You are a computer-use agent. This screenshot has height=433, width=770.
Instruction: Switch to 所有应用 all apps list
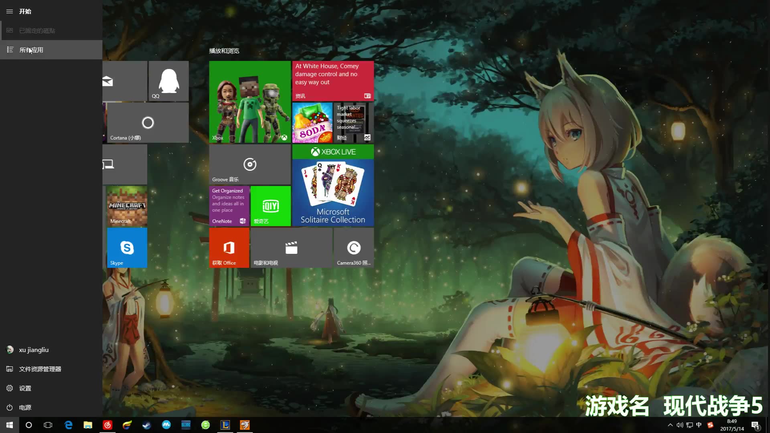click(x=51, y=50)
